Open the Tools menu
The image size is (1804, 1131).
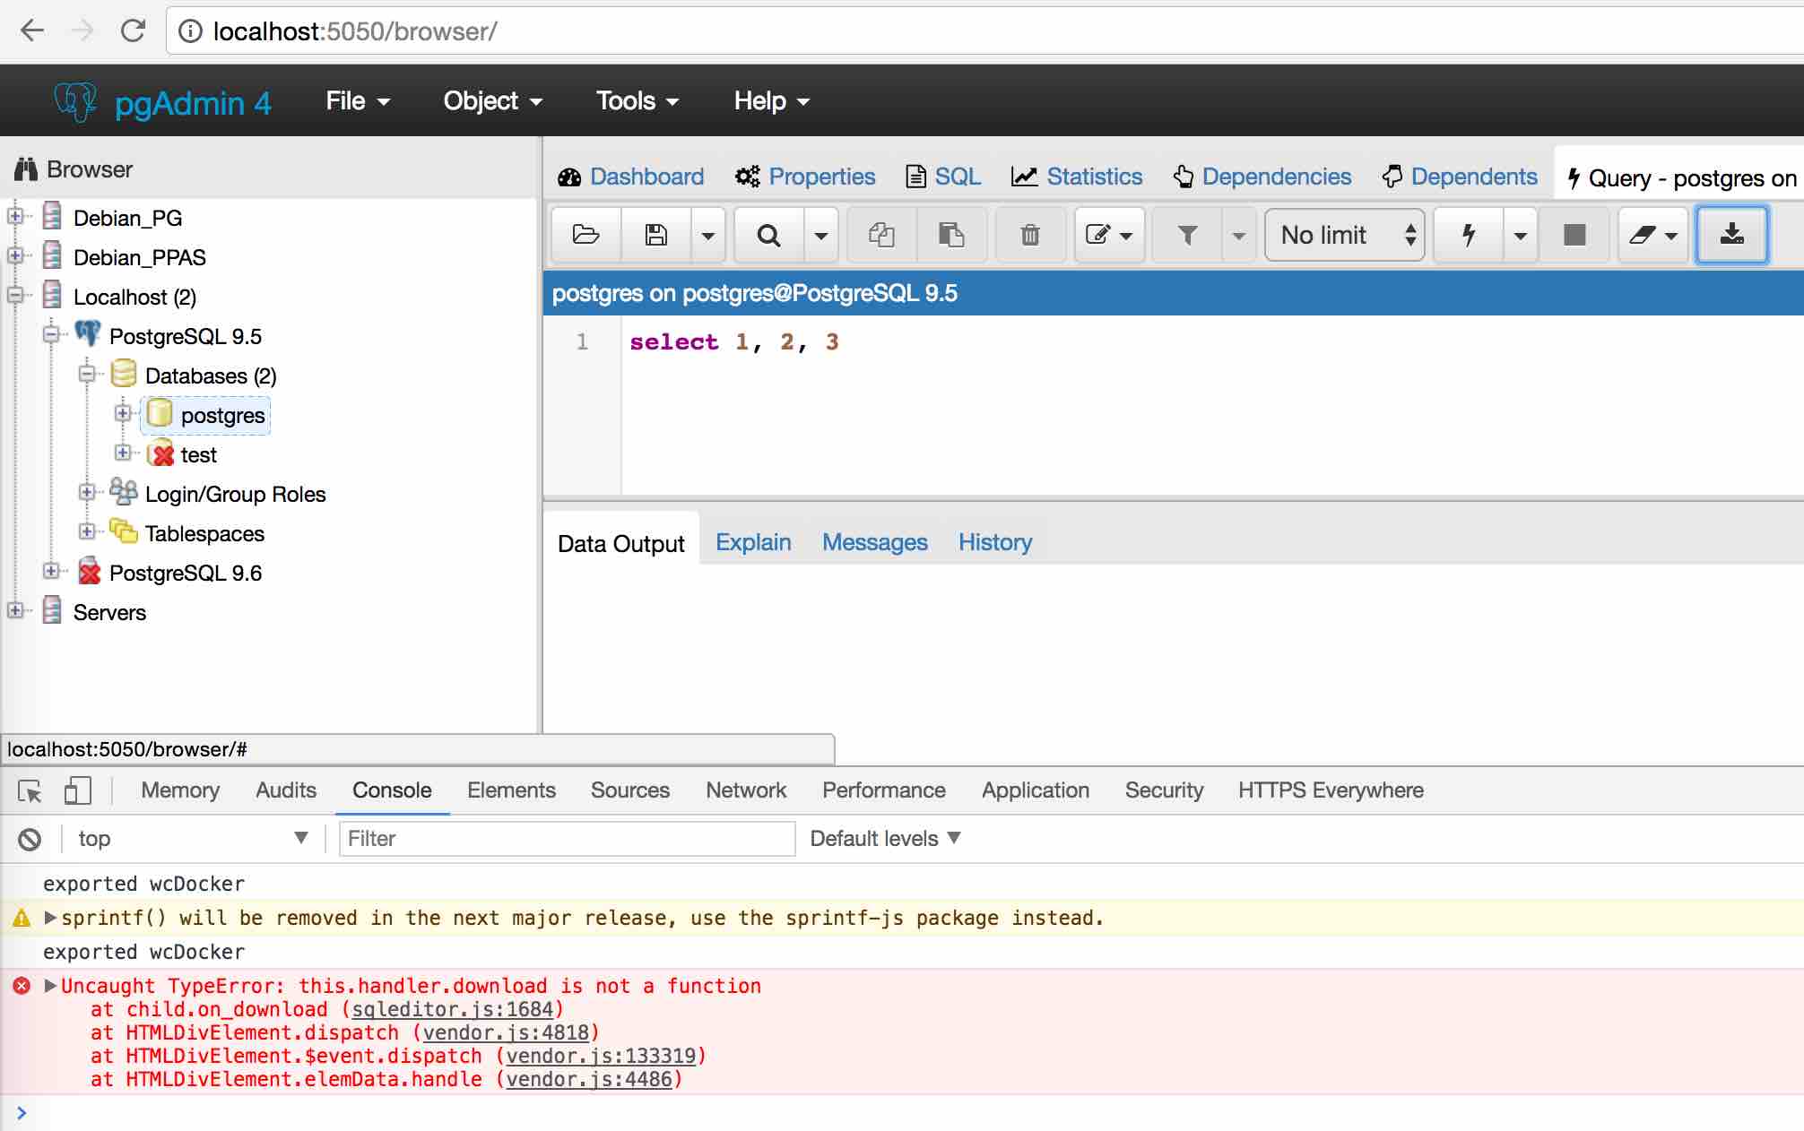[637, 101]
